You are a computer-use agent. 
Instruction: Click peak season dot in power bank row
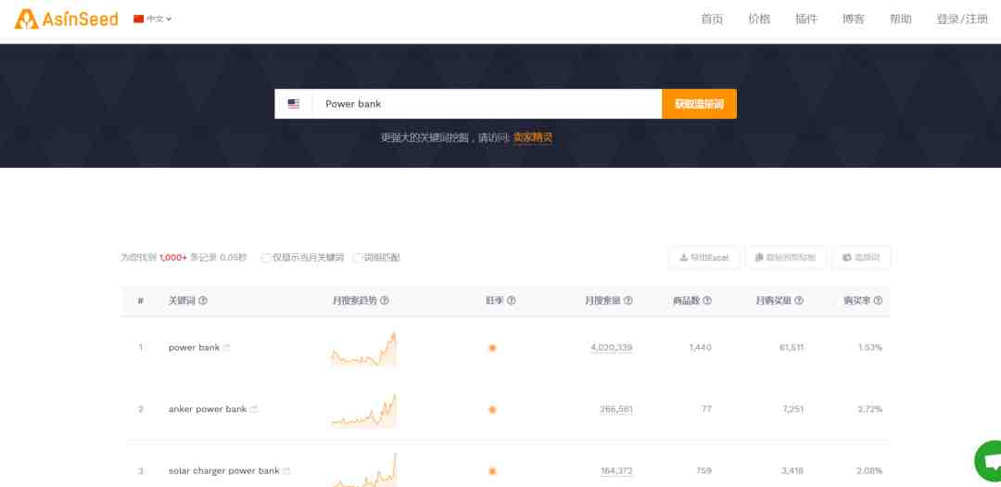pyautogui.click(x=492, y=348)
